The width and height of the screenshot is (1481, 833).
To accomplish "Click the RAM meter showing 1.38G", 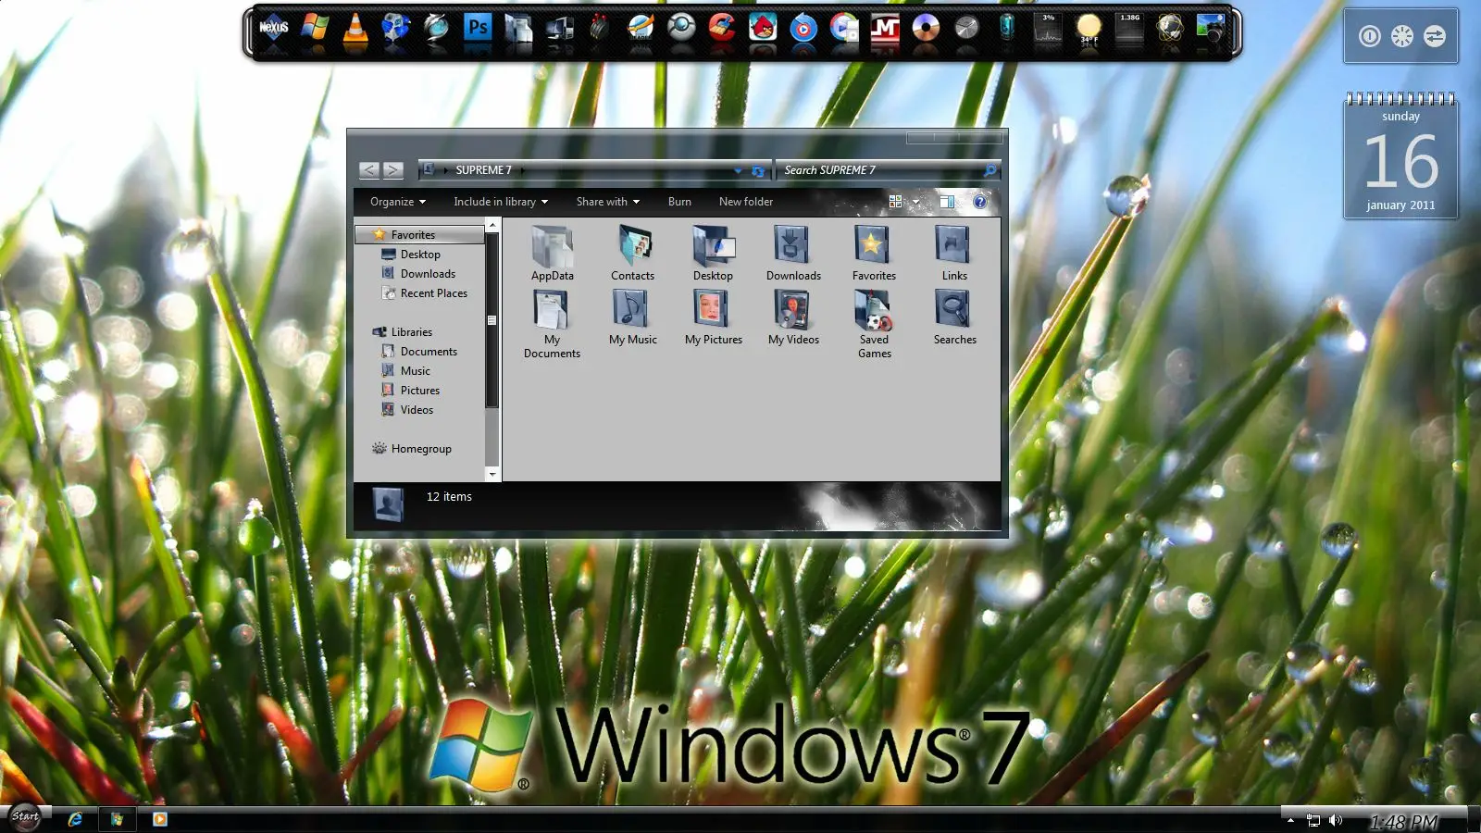I will coord(1129,28).
